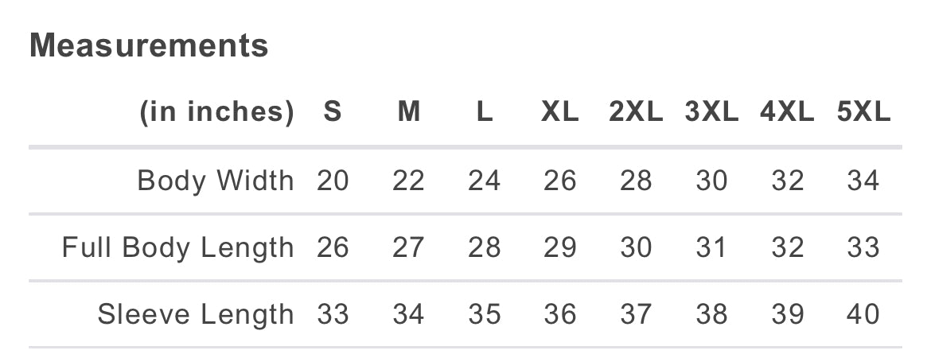Select the 2XL column header
This screenshot has height=354, width=931.
point(636,111)
